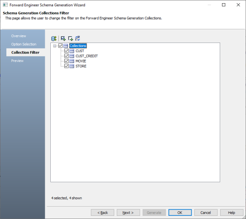Screen dimensions: 246x219
Task: Click the unselect-all empty-box toolbar icon
Action: coord(70,38)
